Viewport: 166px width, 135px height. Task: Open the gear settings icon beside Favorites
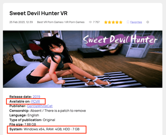coord(148,22)
